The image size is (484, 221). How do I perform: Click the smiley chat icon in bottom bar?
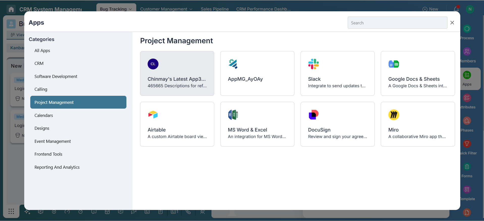tap(94, 212)
